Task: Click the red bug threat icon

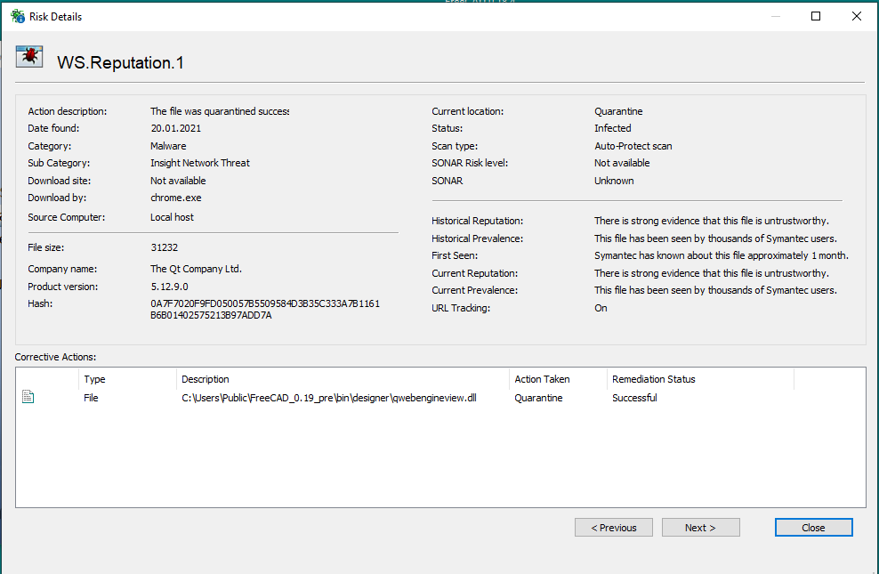Action: pos(28,57)
